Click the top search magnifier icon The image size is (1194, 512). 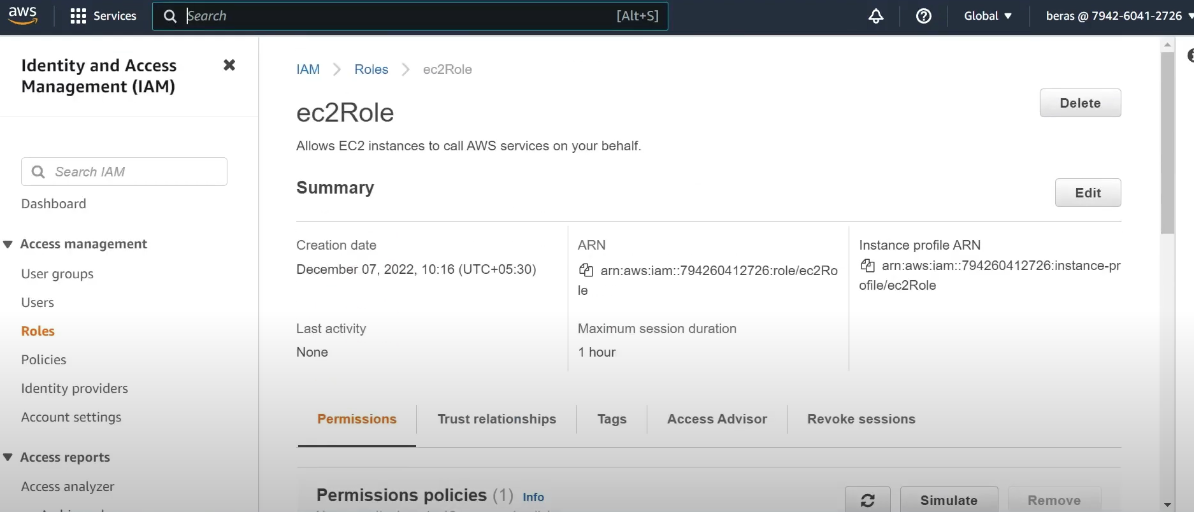tap(170, 16)
